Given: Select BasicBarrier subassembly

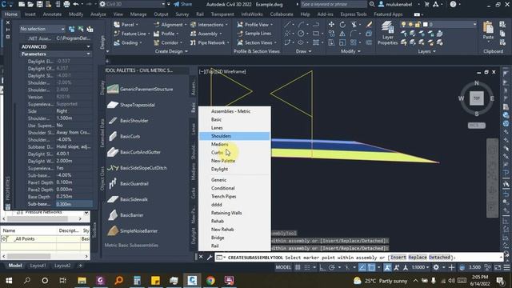Looking at the screenshot, I should coord(126,215).
